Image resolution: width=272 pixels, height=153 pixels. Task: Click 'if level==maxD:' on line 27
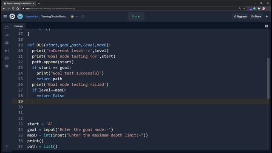coord(49,90)
